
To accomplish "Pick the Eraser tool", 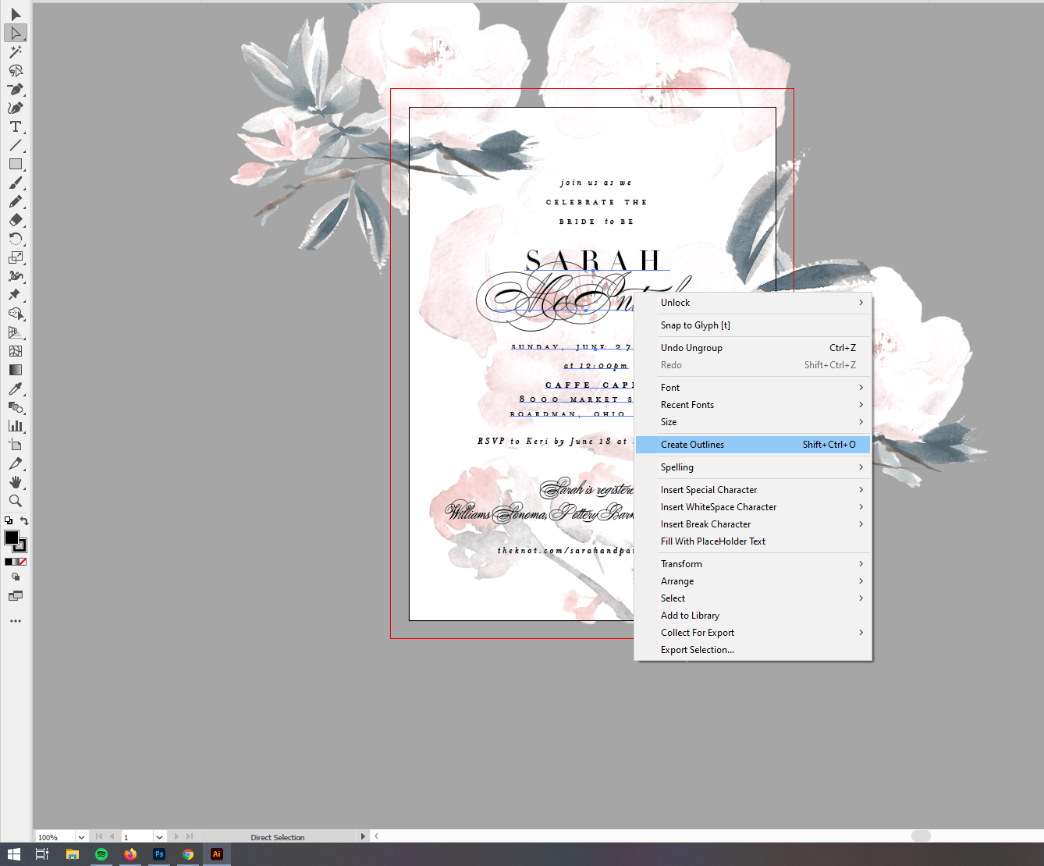I will (15, 221).
